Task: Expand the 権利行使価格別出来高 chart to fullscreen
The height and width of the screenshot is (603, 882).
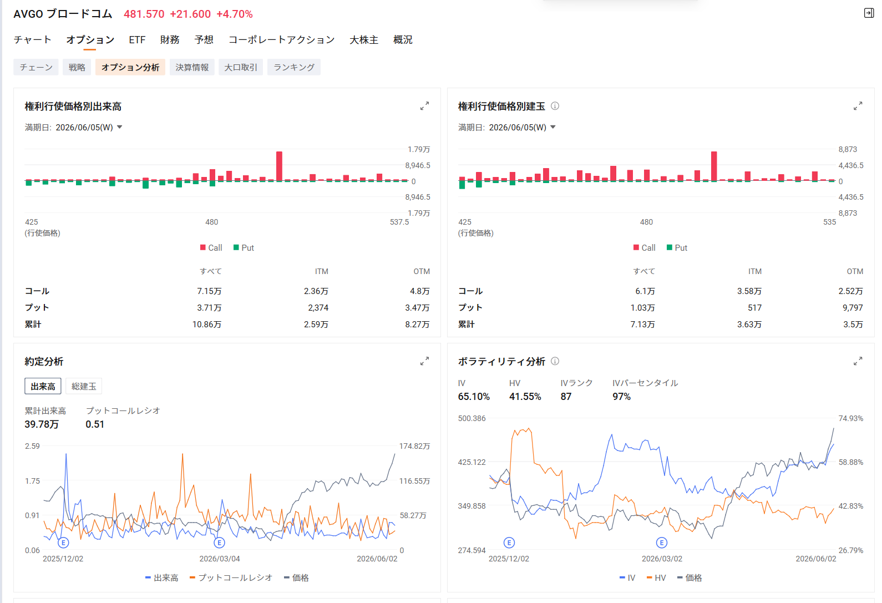Action: [x=424, y=106]
